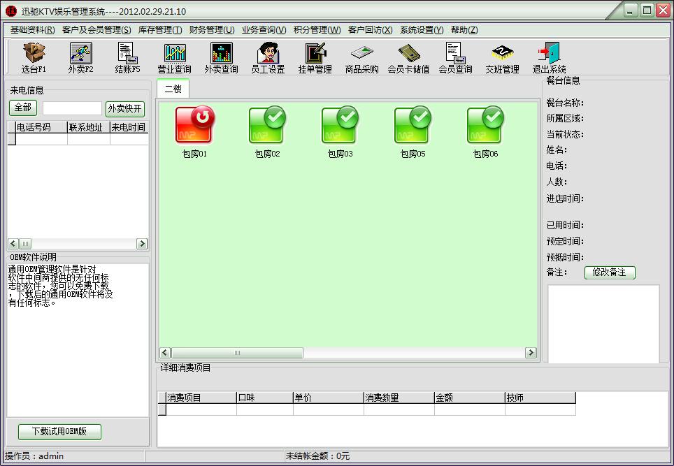Open 客户回访(X) menu
This screenshot has width=674, height=466.
point(371,30)
